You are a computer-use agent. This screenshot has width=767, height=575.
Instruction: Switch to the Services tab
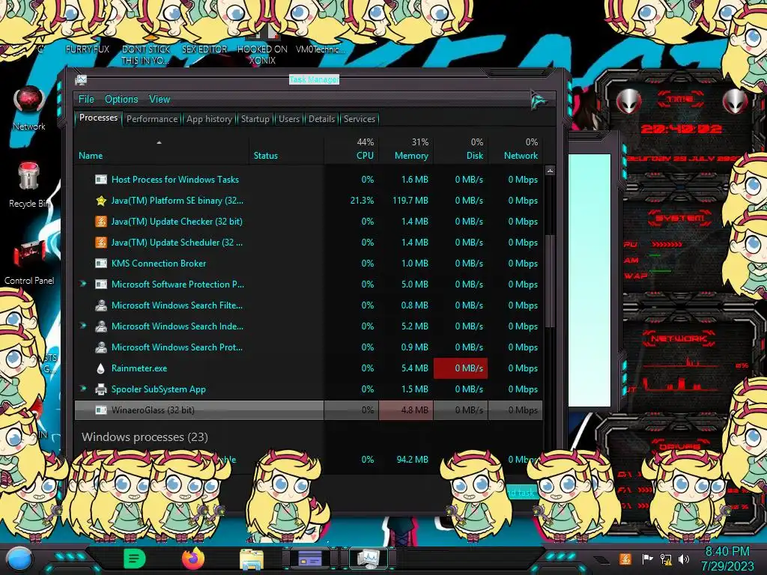click(359, 119)
